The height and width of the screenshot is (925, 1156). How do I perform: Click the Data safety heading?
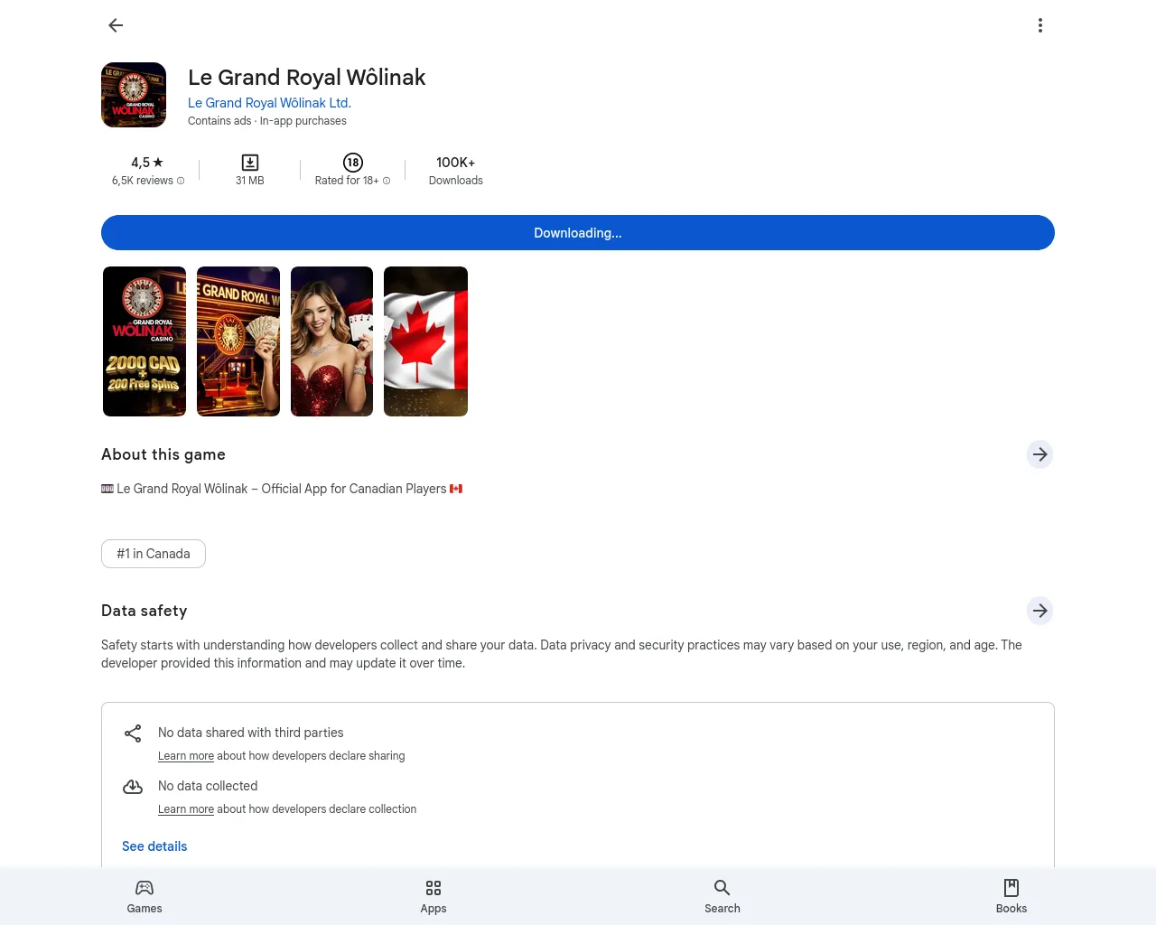point(144,611)
